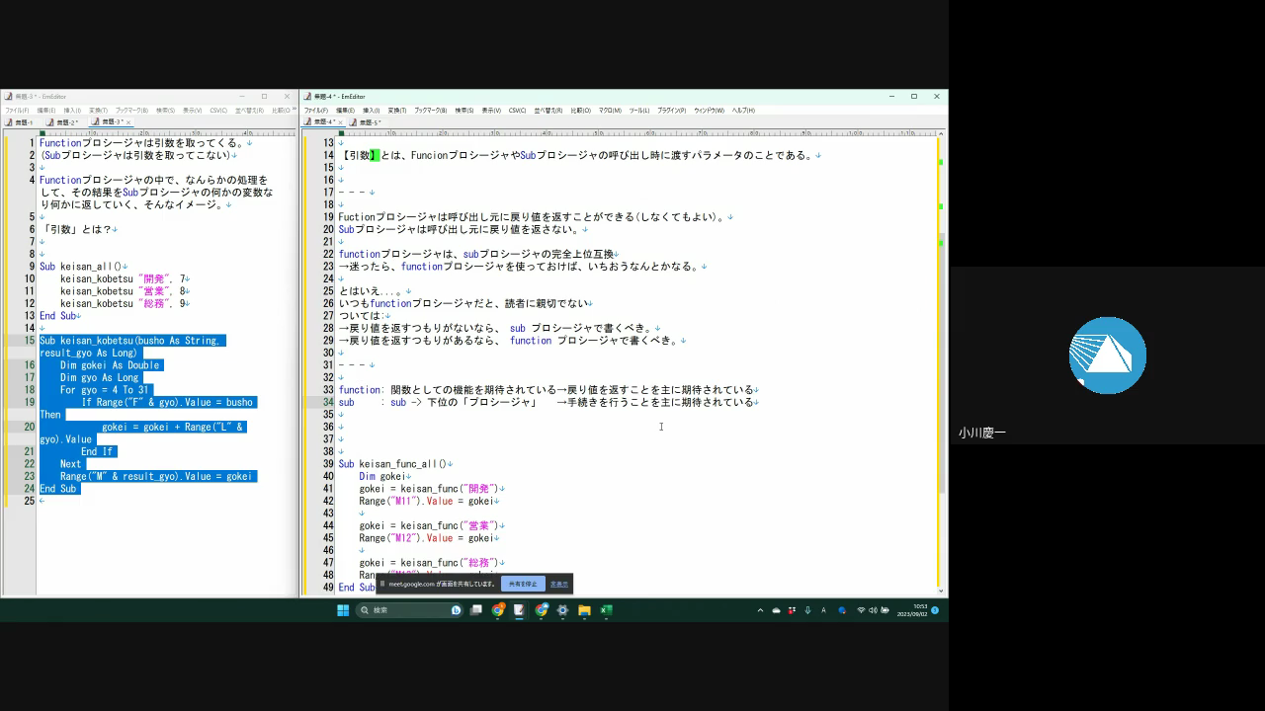Open the マクロ(M) menu in right window

tap(610, 111)
